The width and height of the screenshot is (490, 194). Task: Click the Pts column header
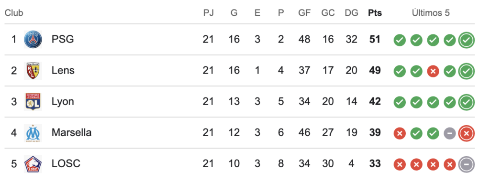[x=375, y=13]
